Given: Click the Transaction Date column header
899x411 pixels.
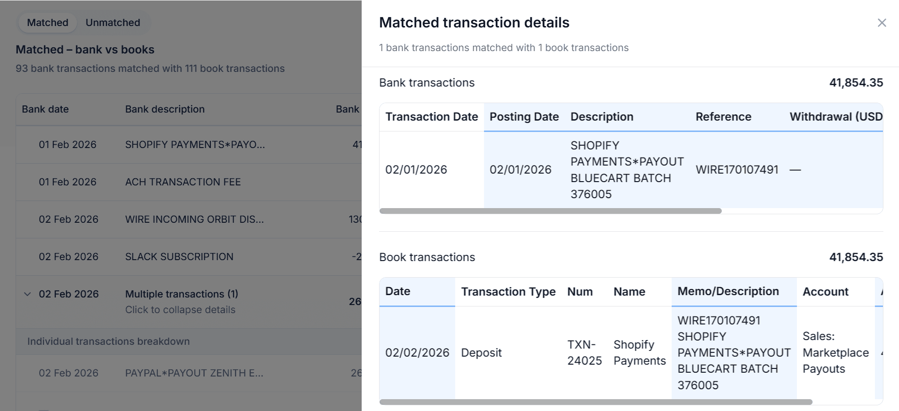Looking at the screenshot, I should [431, 117].
